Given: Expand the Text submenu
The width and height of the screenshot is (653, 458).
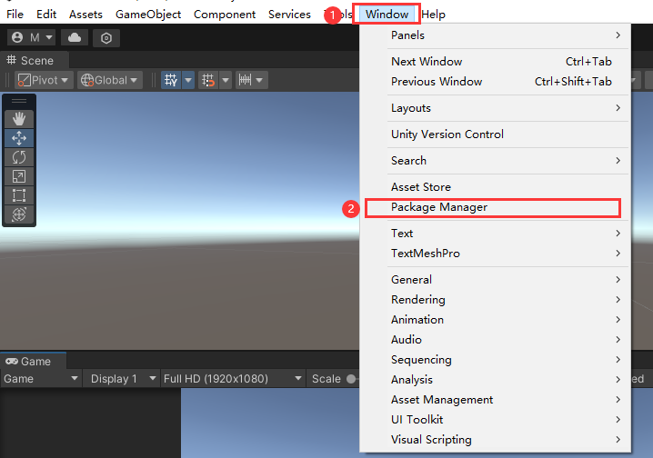Looking at the screenshot, I should coord(496,234).
